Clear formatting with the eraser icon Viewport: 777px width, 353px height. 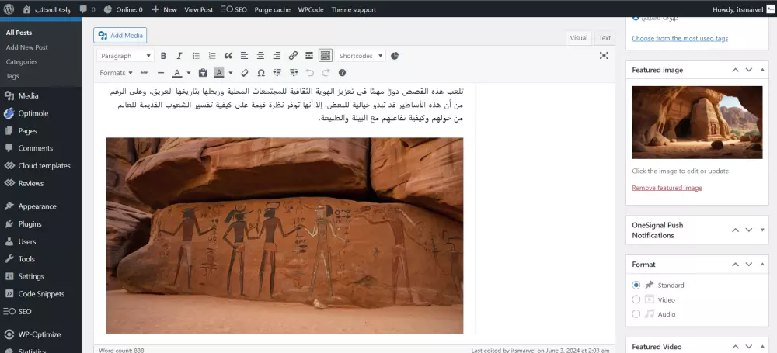(x=245, y=73)
